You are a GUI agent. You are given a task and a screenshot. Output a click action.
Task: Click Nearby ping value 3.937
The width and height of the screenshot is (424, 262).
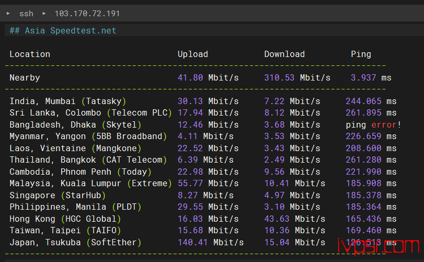(363, 78)
